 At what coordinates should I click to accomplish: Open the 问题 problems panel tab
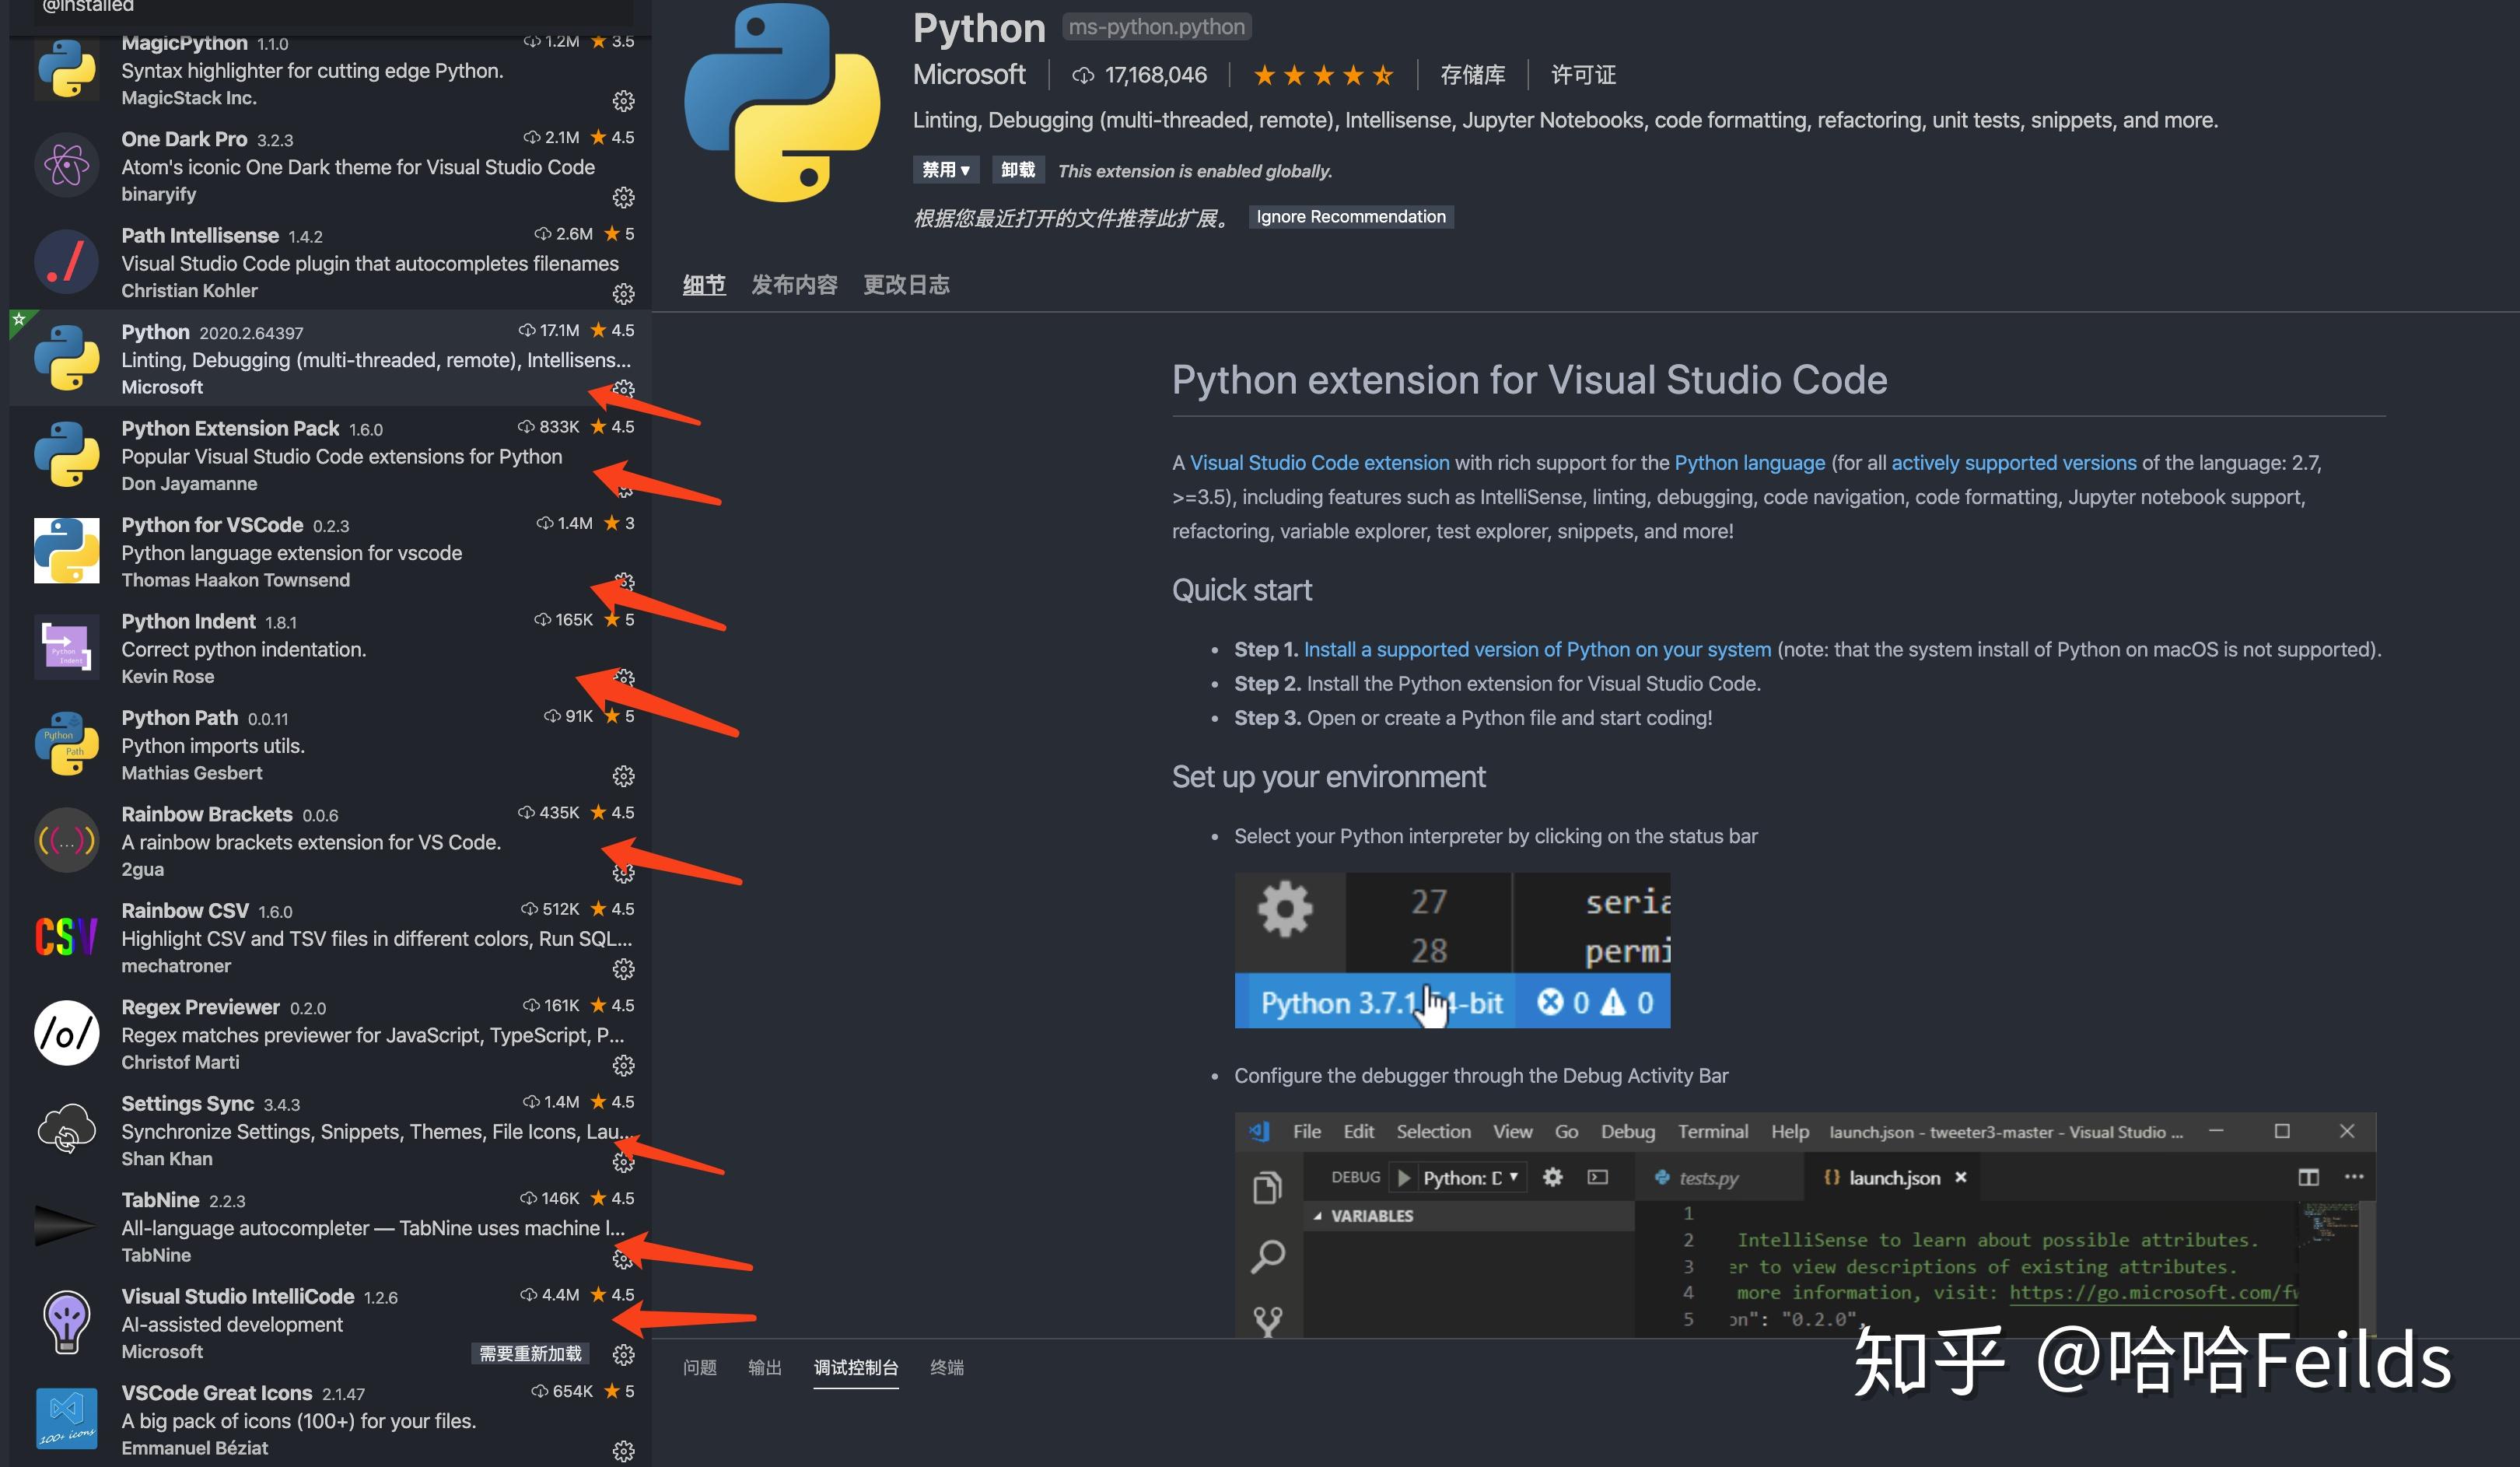[x=700, y=1367]
